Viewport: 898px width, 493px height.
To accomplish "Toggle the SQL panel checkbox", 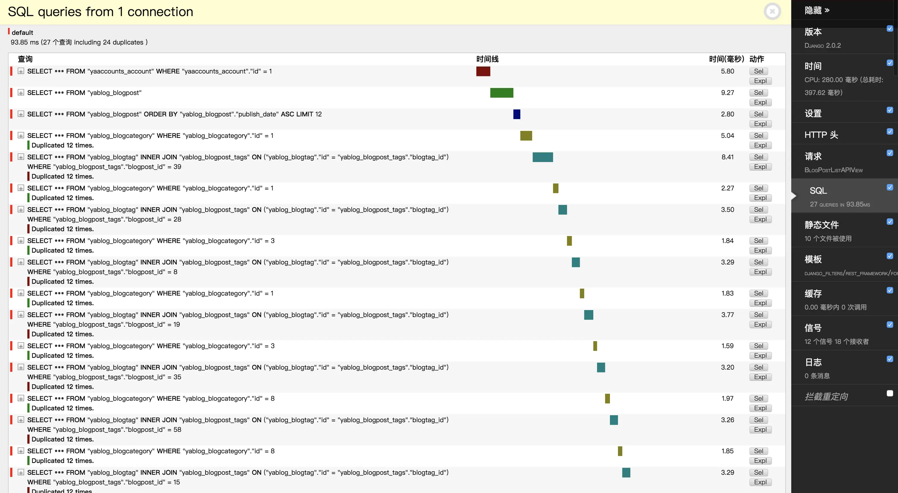I will (890, 187).
